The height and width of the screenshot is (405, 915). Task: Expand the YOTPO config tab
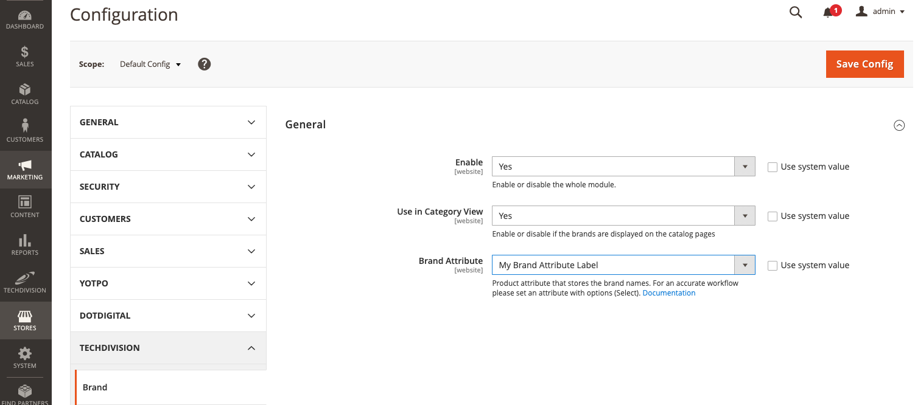[x=168, y=283]
